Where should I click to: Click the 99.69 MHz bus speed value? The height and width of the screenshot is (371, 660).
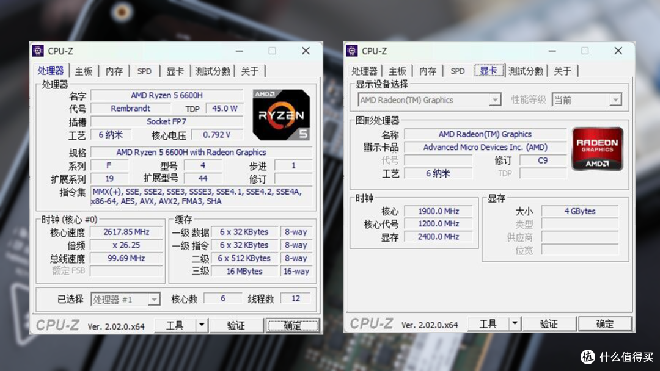tap(127, 258)
